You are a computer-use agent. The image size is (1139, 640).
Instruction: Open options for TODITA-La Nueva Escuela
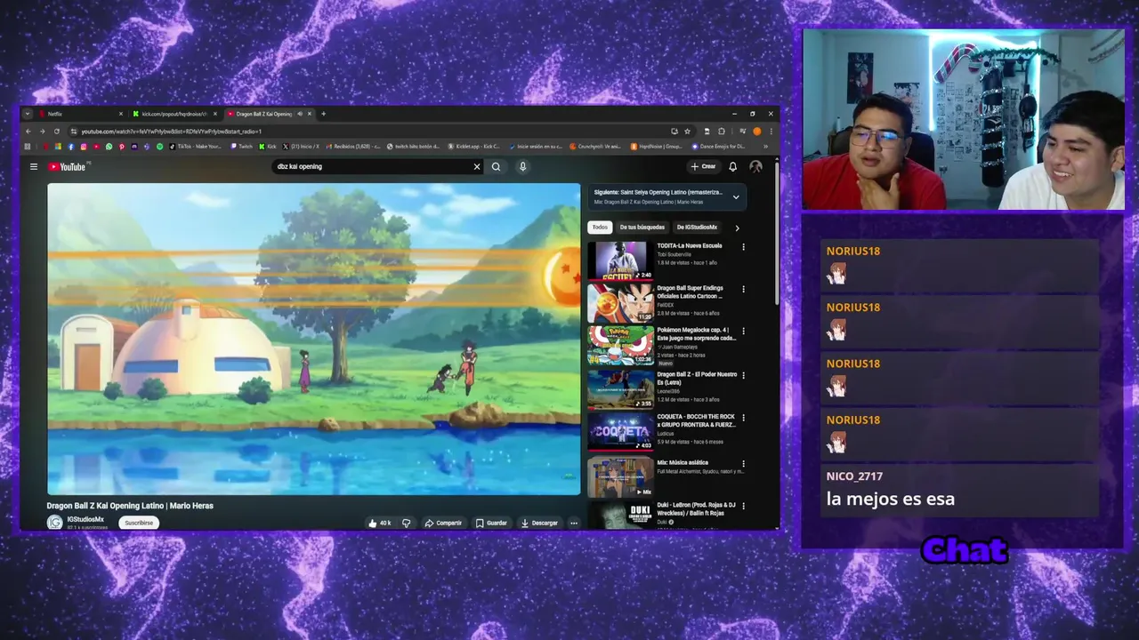[x=743, y=247]
